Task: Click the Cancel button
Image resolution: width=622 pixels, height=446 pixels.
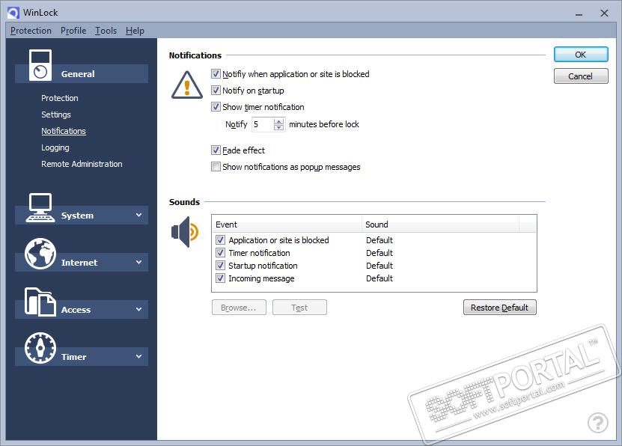Action: click(x=581, y=76)
